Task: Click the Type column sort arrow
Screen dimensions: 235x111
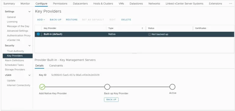Action: coord(142,28)
